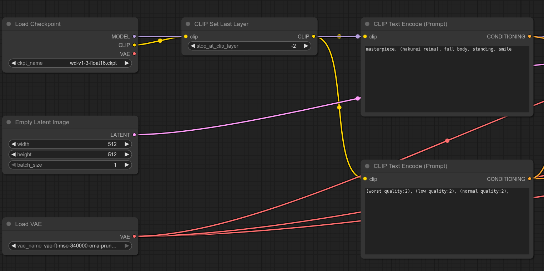This screenshot has height=271, width=544.
Task: Decrease height using its left arrow
Action: coord(14,155)
